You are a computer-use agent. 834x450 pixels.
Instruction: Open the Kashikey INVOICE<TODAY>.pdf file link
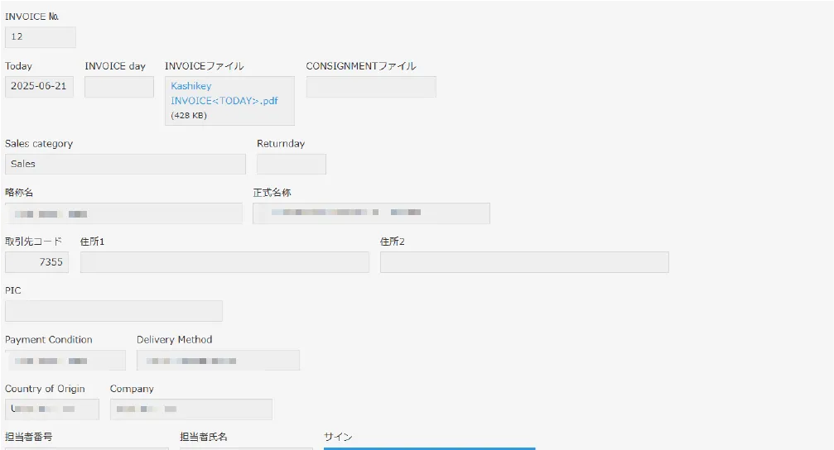(224, 93)
